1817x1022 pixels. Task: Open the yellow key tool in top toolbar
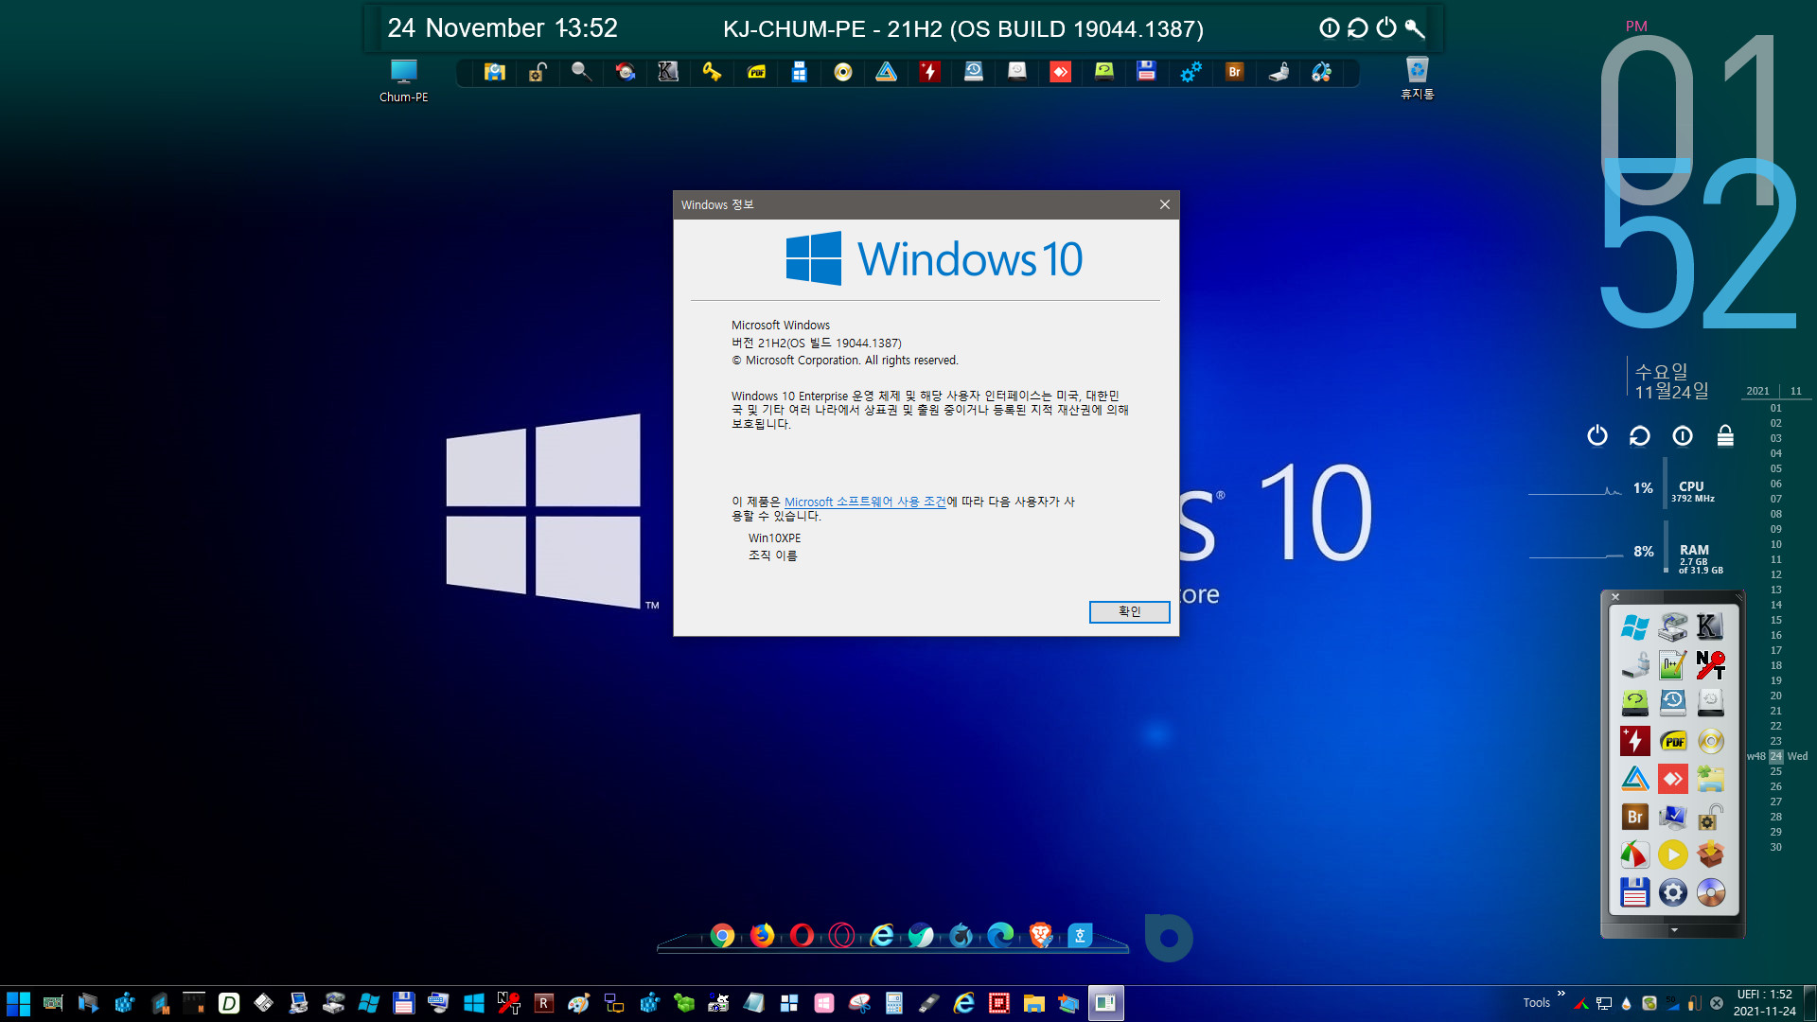[x=712, y=72]
